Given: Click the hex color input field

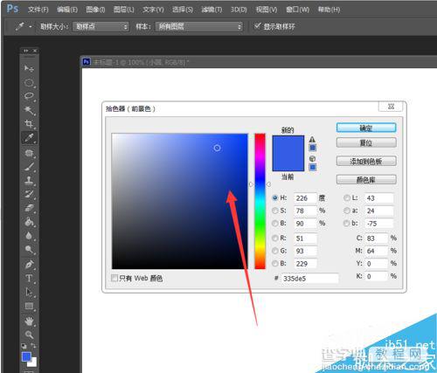Looking at the screenshot, I should tap(310, 279).
